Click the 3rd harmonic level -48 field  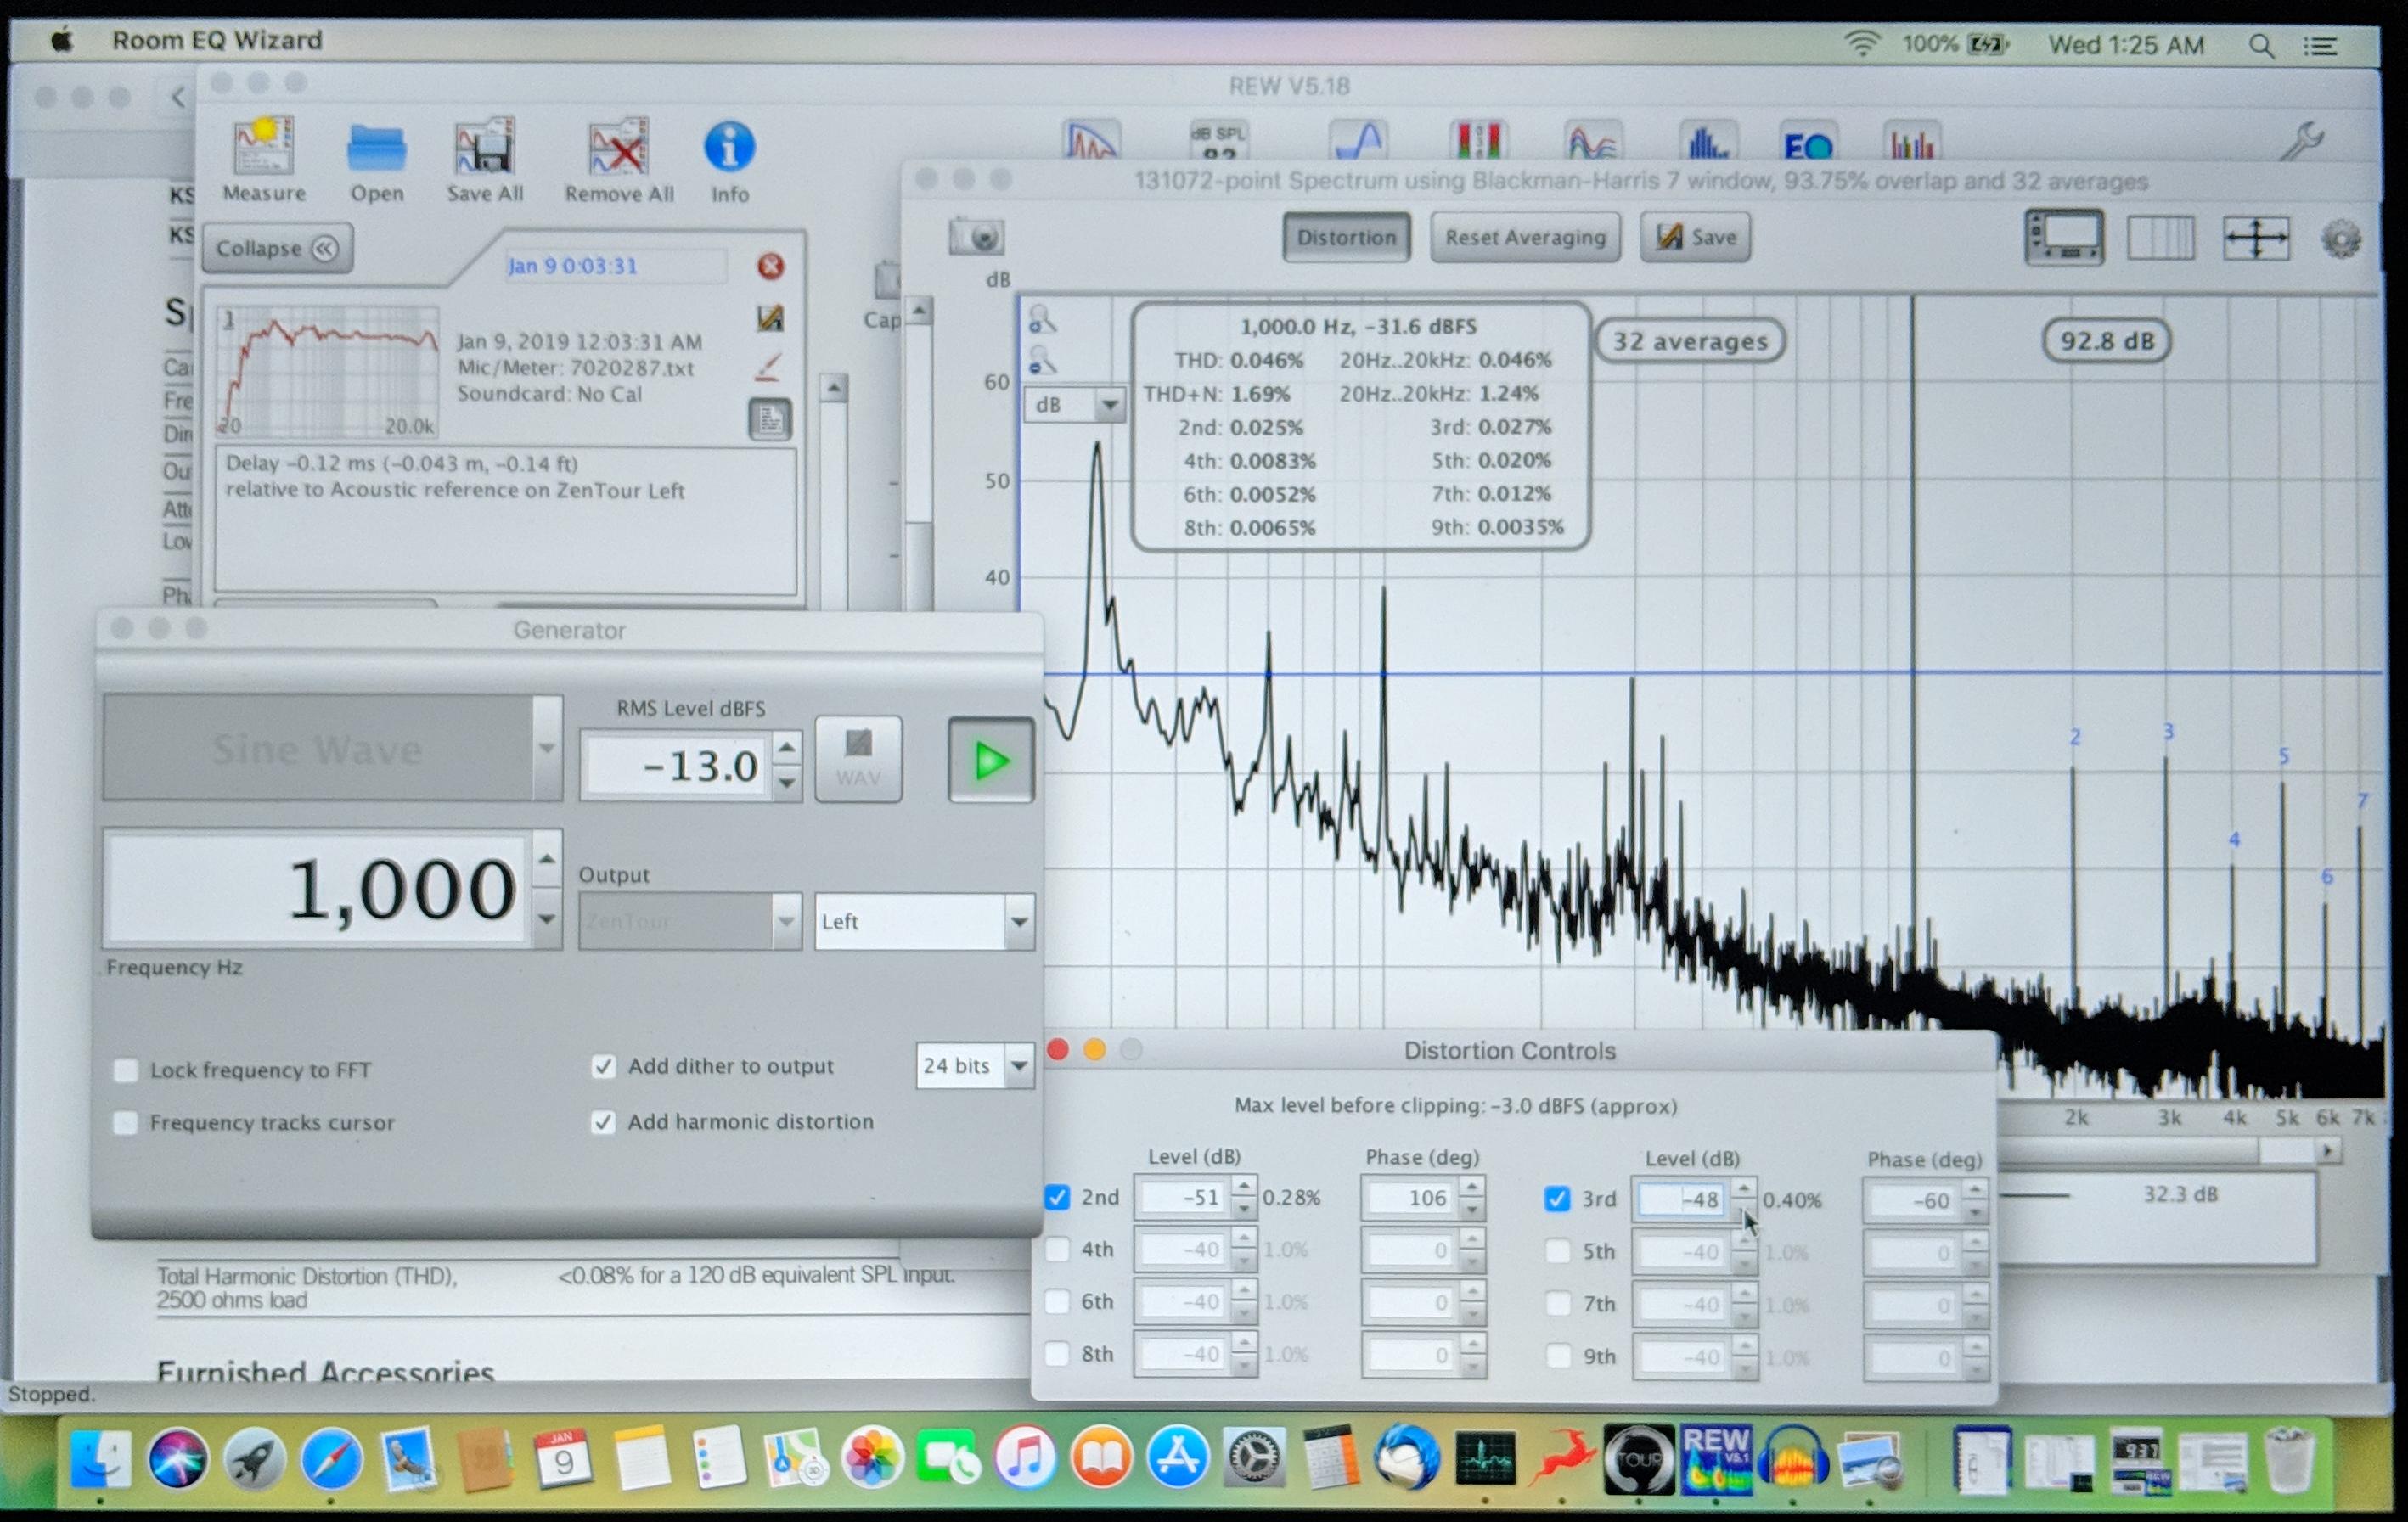point(1681,1199)
